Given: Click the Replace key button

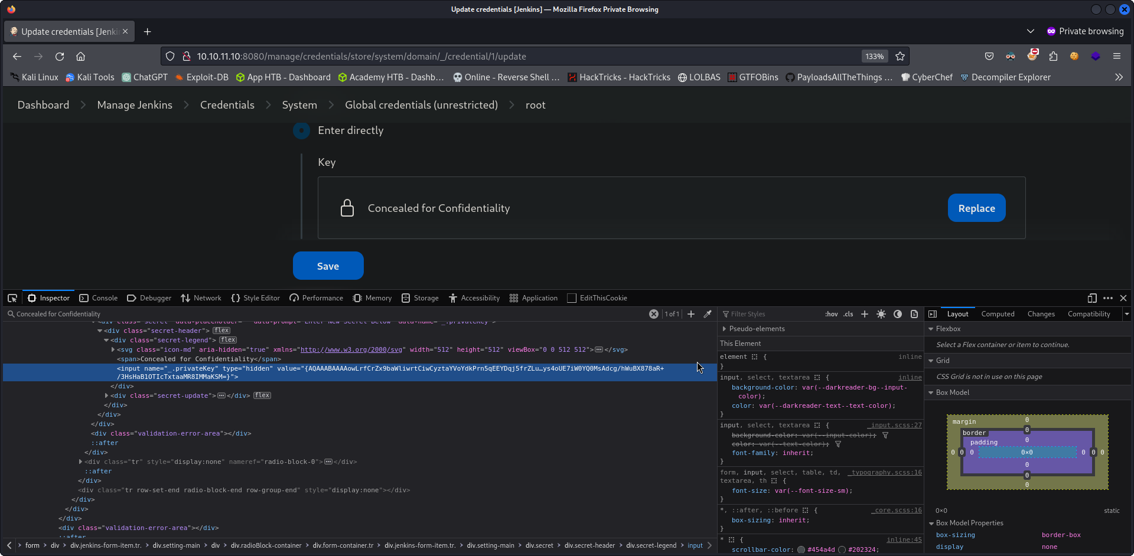Looking at the screenshot, I should 976,208.
